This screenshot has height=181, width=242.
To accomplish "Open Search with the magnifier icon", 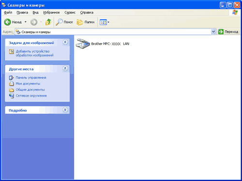I will [x=59, y=22].
